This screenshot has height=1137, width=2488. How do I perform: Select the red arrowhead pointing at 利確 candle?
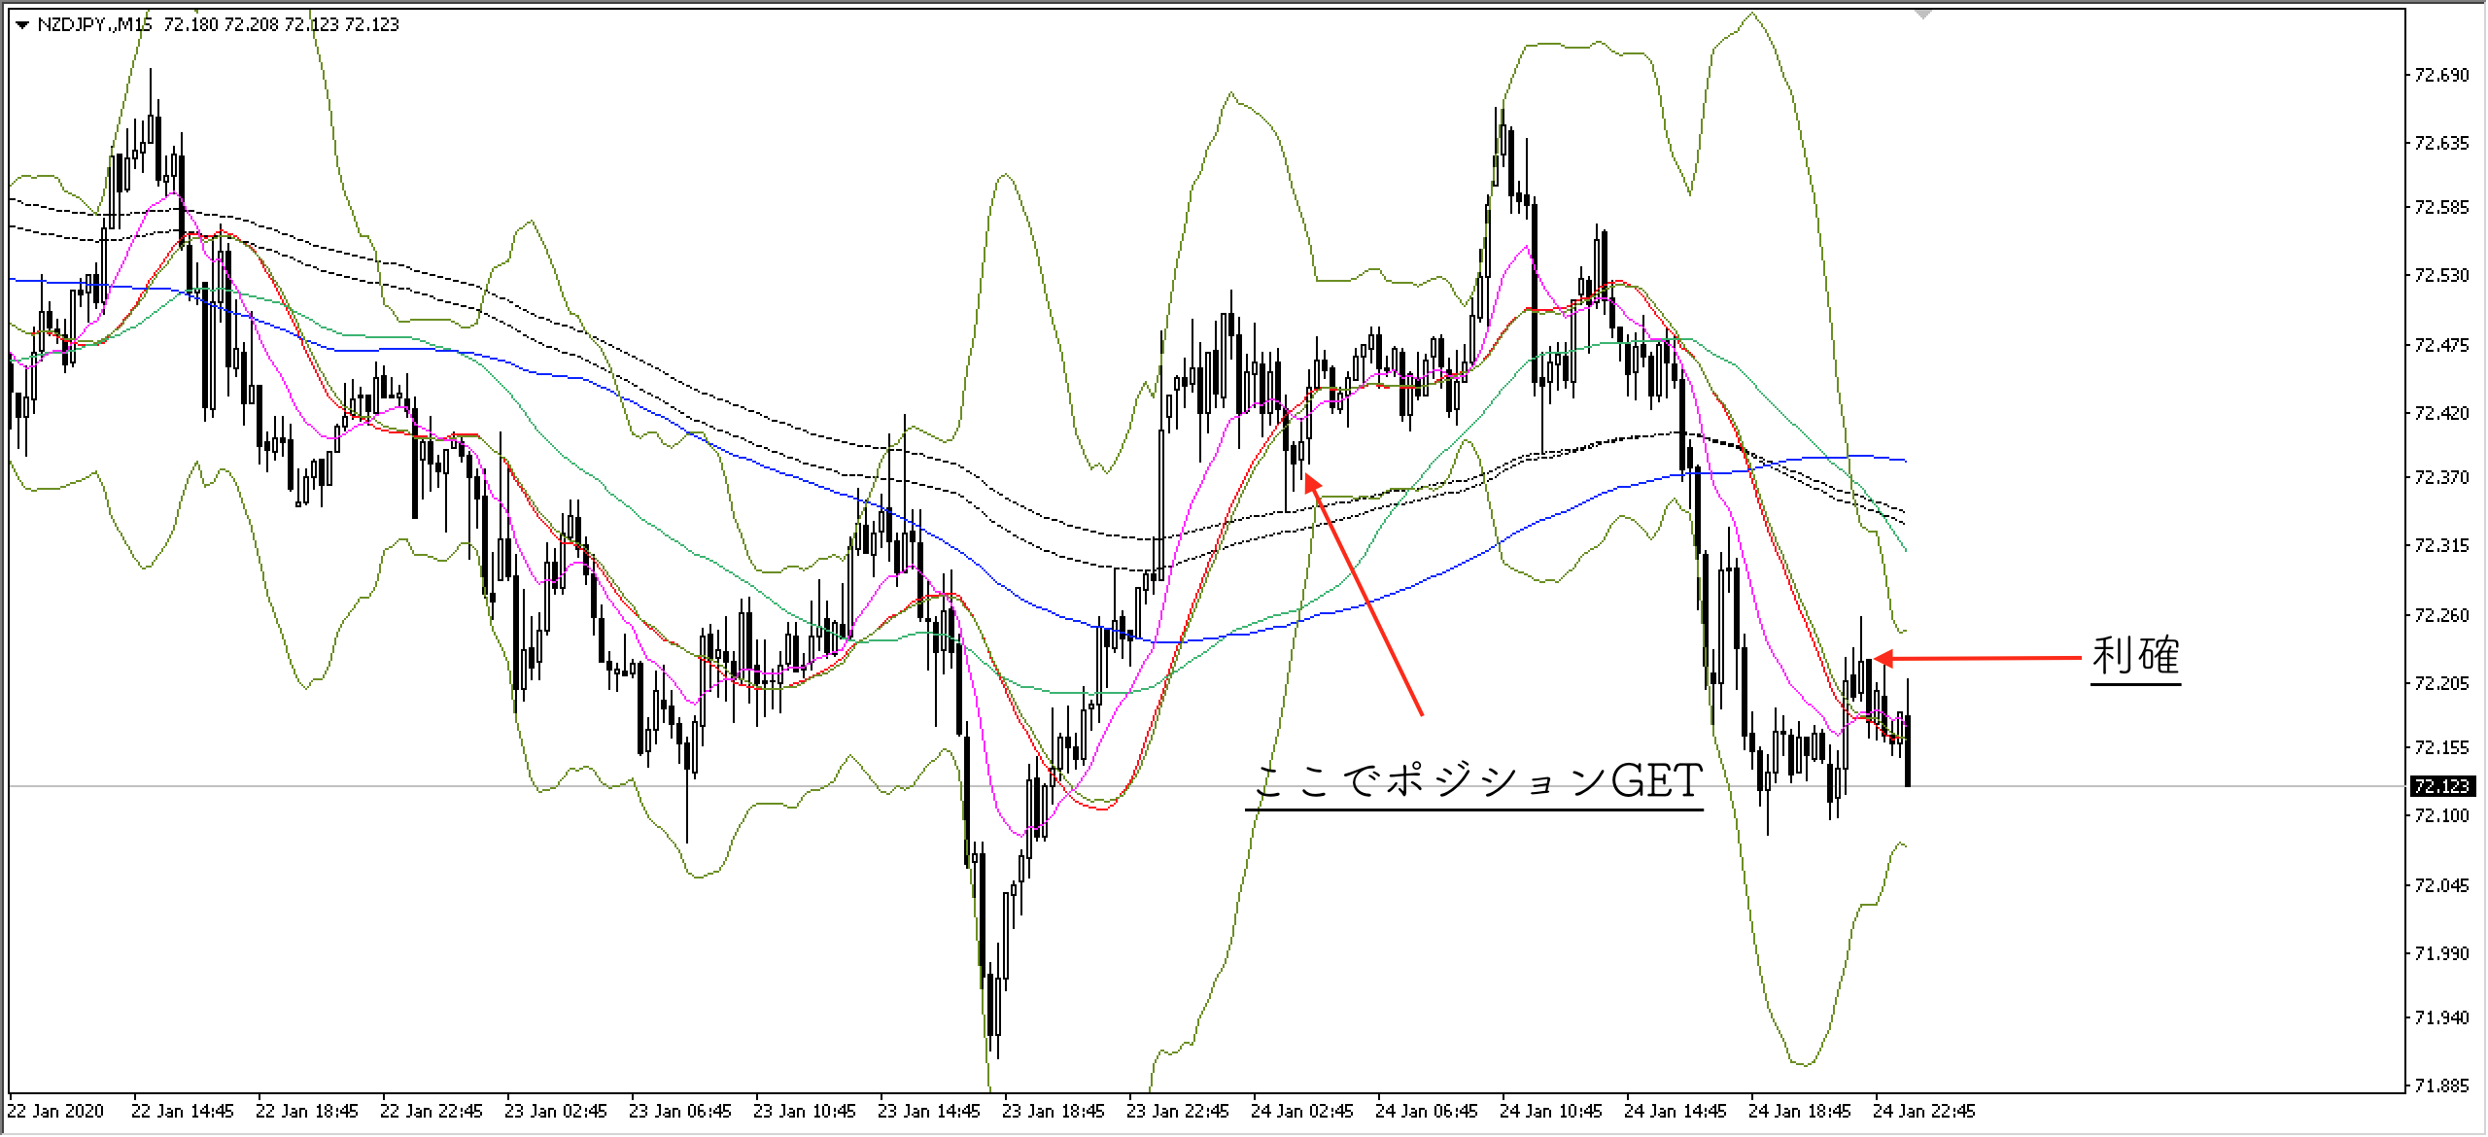coord(1883,659)
